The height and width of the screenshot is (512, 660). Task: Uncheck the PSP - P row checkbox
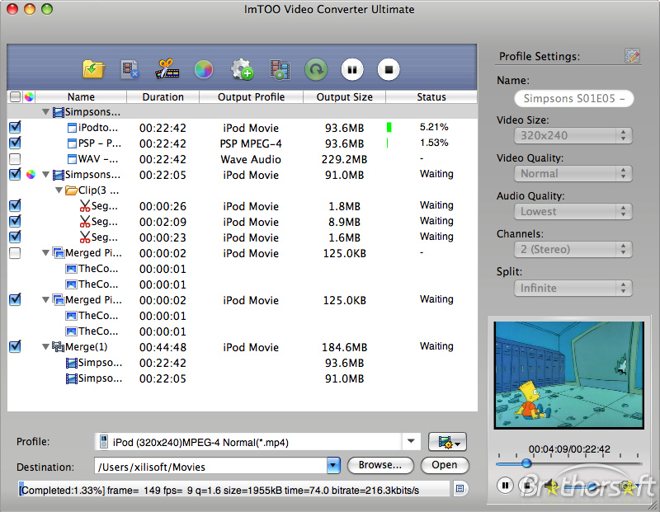pos(15,143)
